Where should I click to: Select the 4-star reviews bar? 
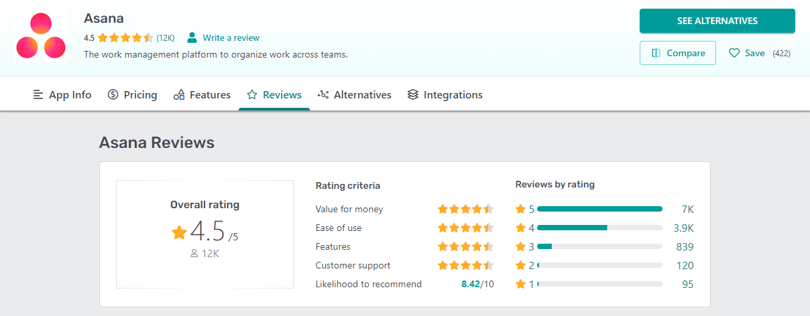tap(599, 228)
